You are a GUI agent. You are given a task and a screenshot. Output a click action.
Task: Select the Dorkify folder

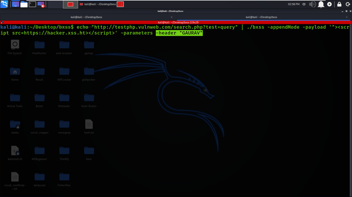point(64,153)
